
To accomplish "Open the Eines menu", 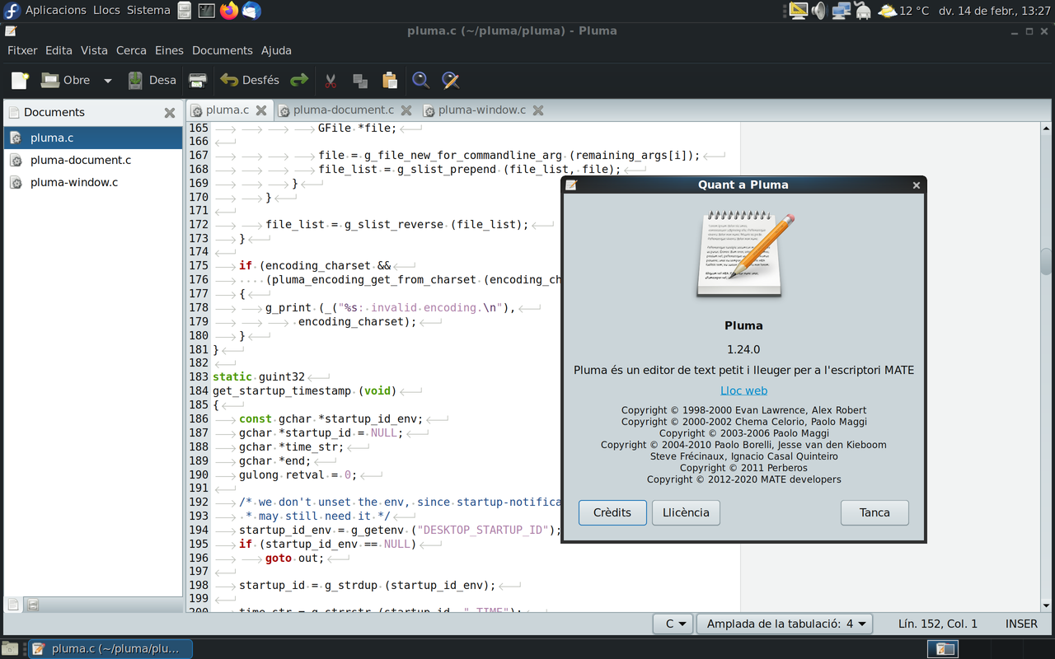I will tap(169, 50).
